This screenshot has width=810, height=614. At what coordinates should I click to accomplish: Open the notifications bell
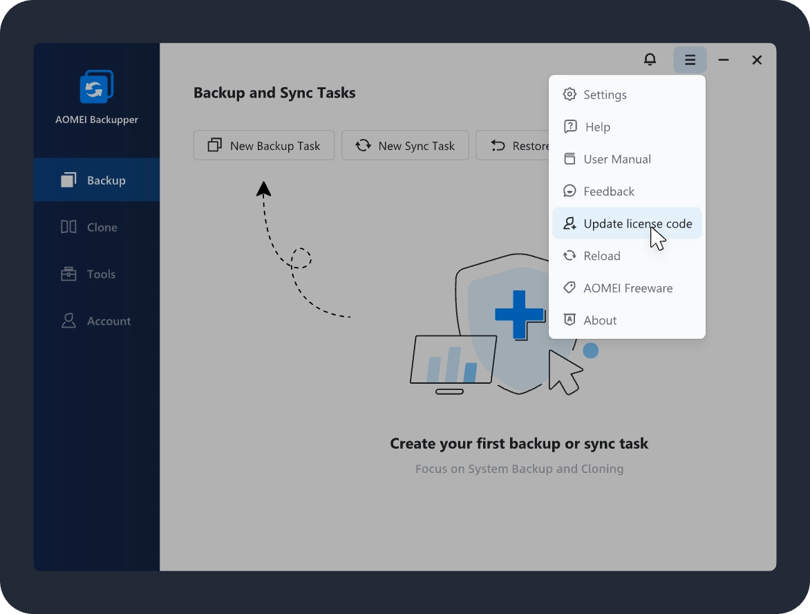(x=650, y=60)
